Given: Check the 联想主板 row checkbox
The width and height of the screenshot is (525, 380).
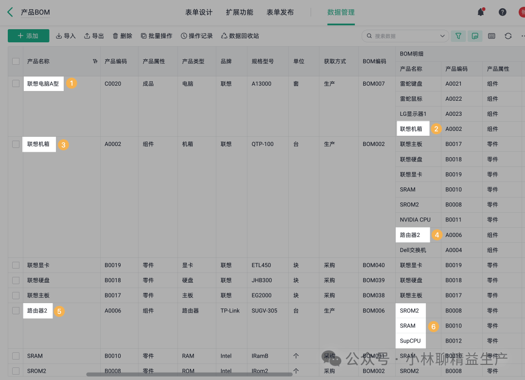Looking at the screenshot, I should point(16,295).
